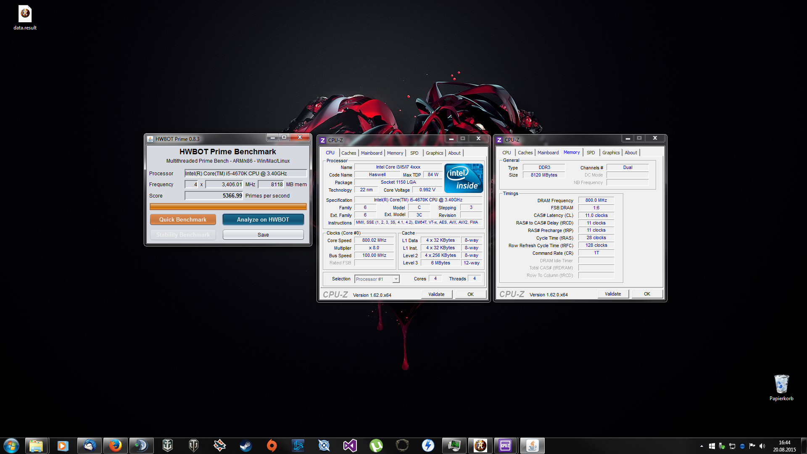Open the Action Center flag tray icon
The width and height of the screenshot is (807, 454).
[752, 446]
